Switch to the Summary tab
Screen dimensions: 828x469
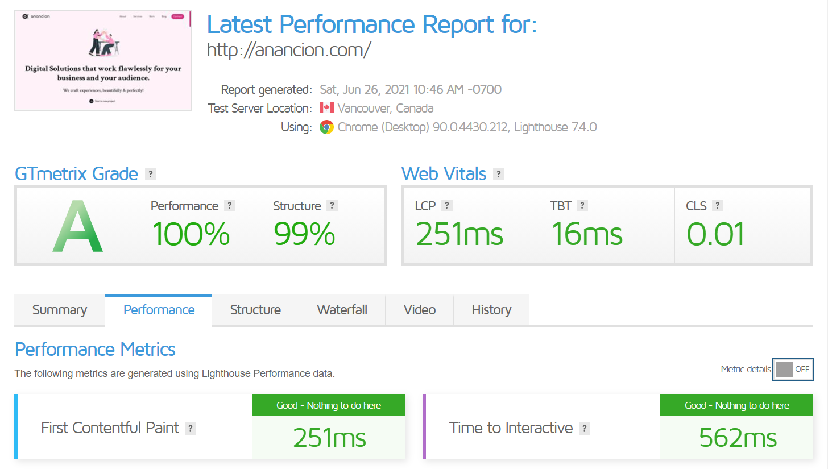59,310
